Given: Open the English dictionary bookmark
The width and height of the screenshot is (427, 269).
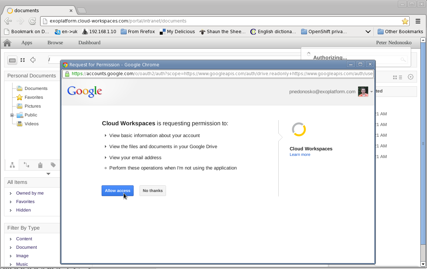Looking at the screenshot, I should pos(273,32).
